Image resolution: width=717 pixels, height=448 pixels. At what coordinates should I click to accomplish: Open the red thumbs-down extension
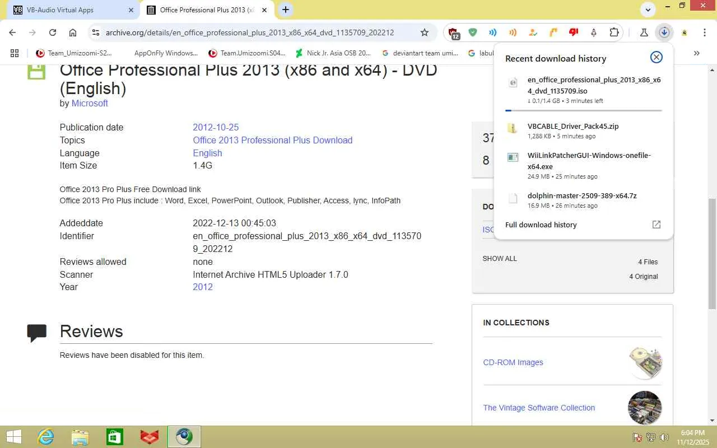[x=573, y=32]
